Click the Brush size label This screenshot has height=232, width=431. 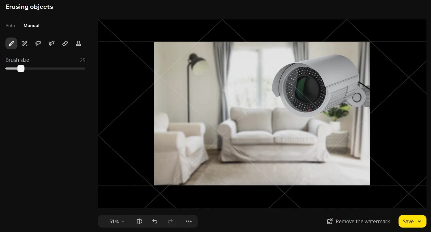[17, 60]
